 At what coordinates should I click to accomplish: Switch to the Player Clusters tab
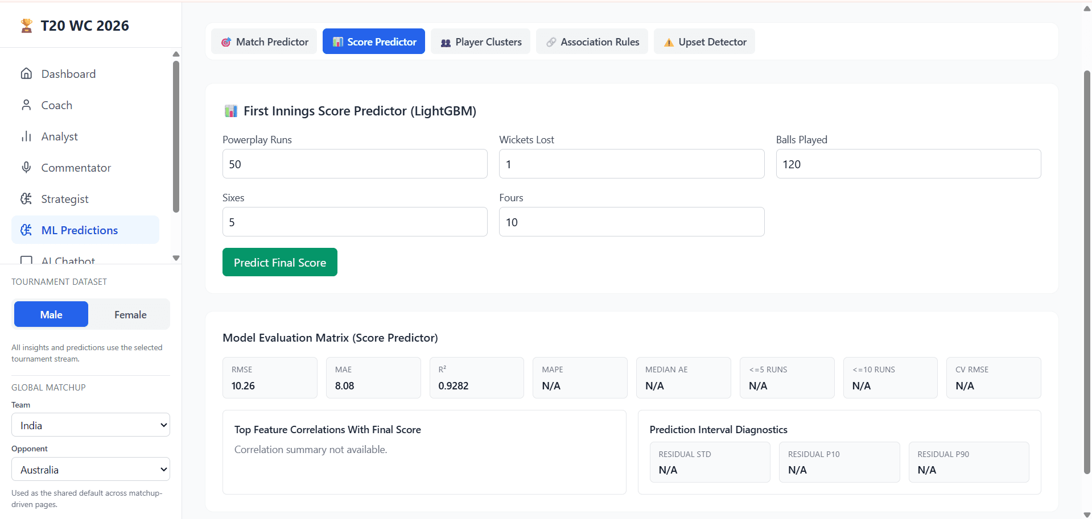[481, 42]
